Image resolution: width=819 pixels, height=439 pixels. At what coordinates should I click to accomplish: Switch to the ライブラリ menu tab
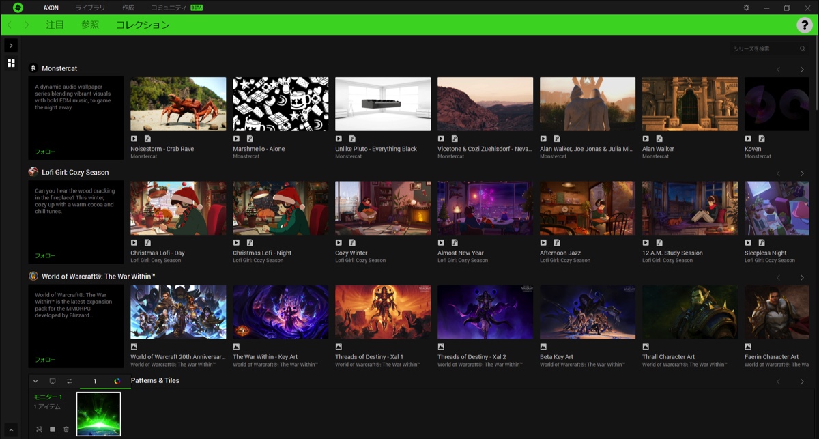pos(90,8)
